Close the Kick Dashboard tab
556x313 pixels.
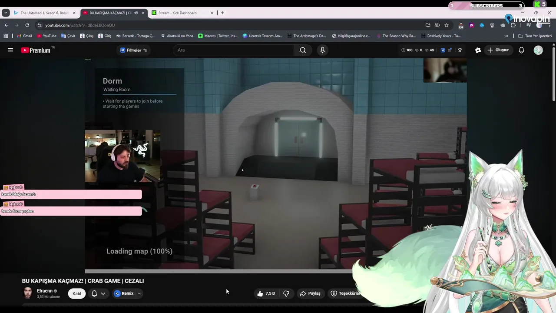pyautogui.click(x=212, y=13)
